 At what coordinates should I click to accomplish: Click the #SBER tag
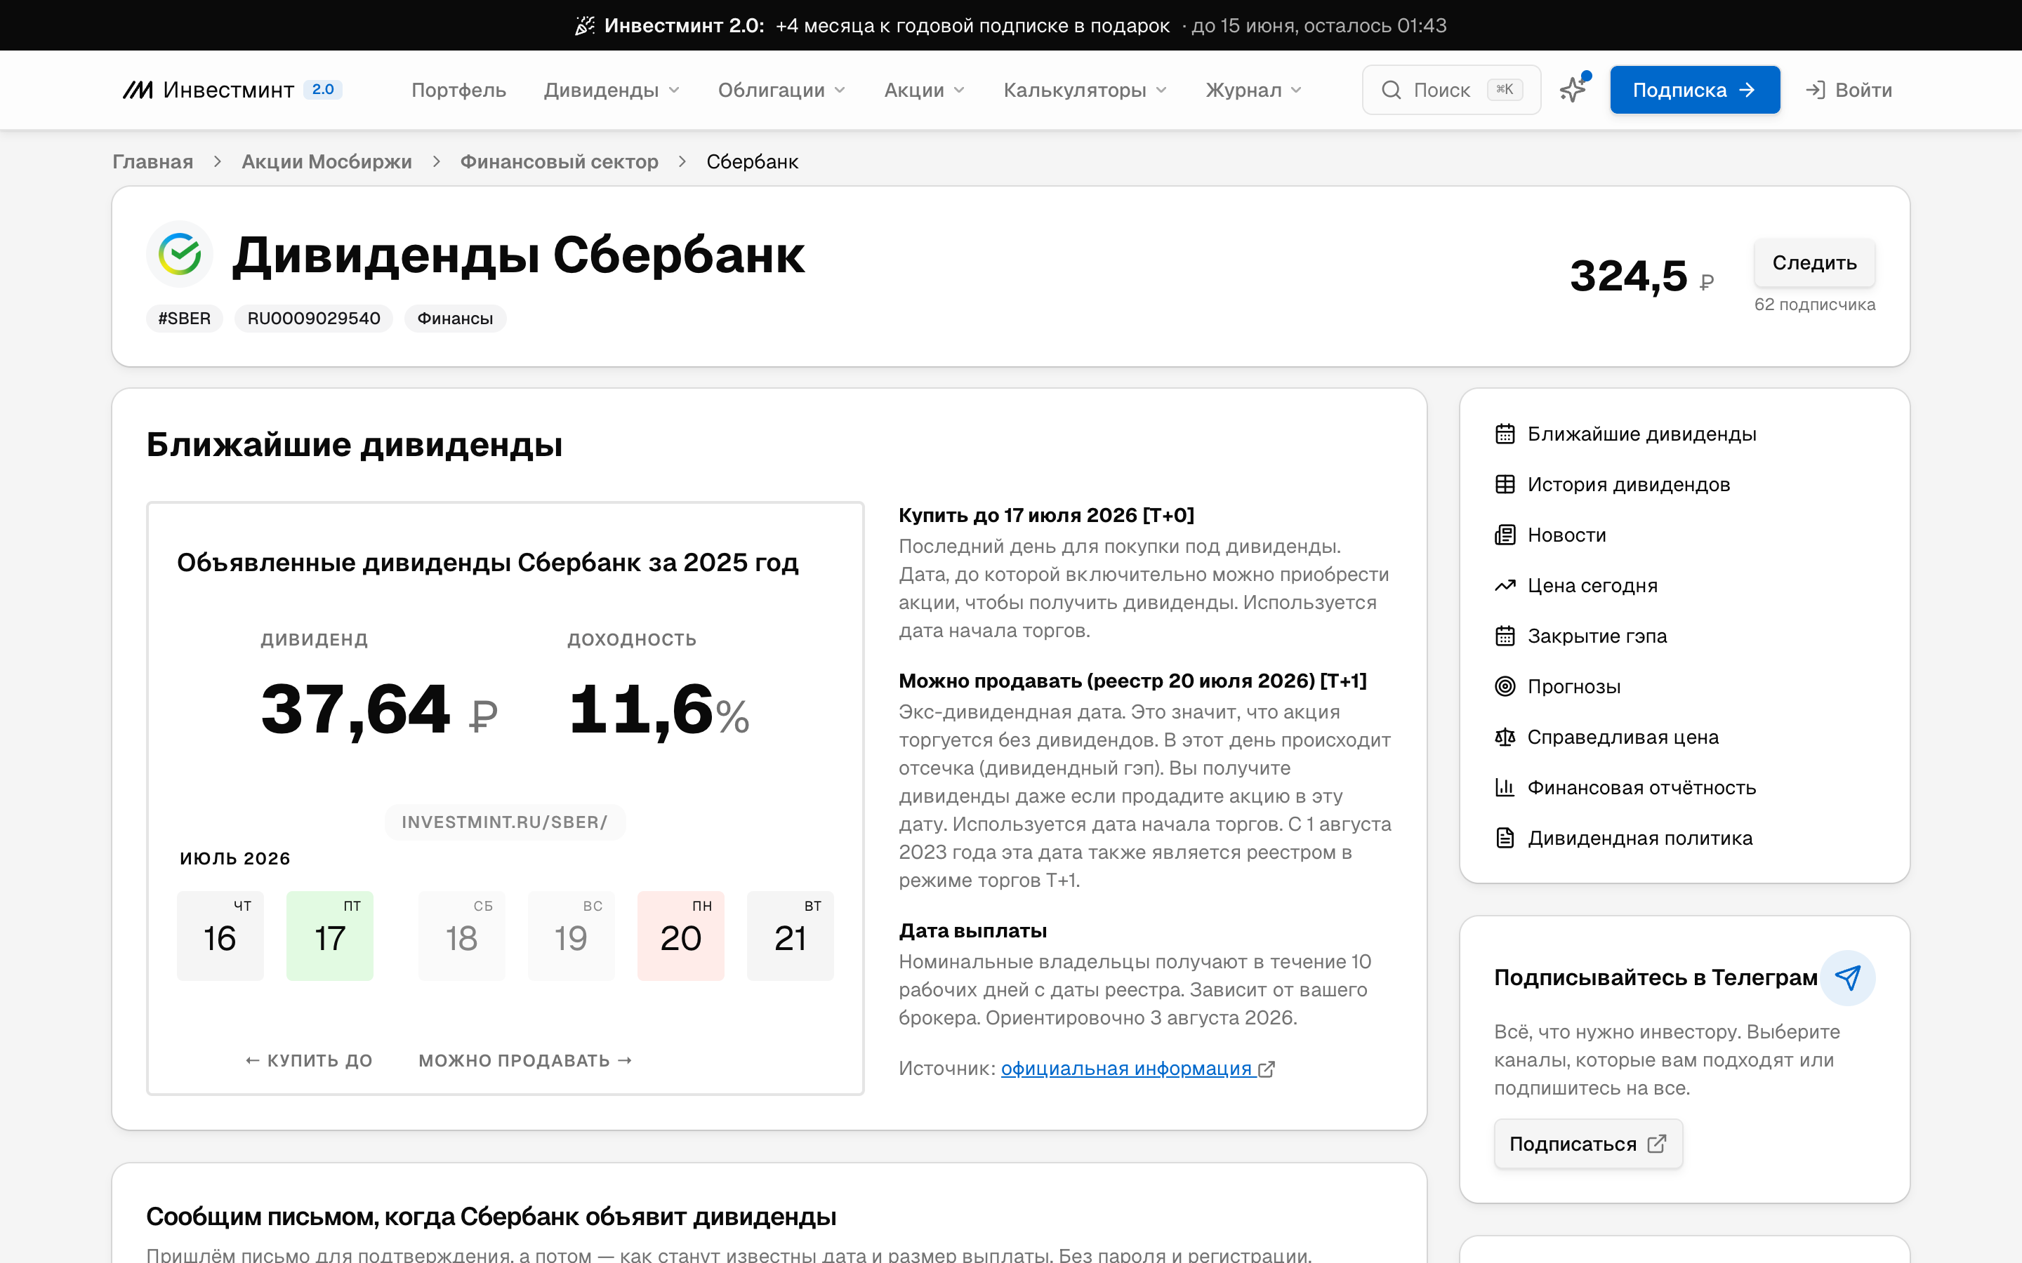point(184,319)
